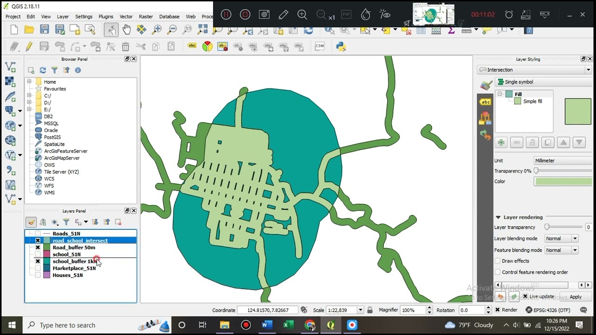Screen dimensions: 596x335
Task: Check the Draw effects checkbox
Action: [497, 261]
